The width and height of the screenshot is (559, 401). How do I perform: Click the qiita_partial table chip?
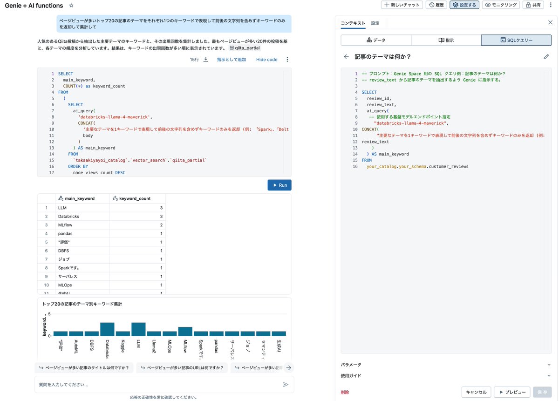click(245, 48)
